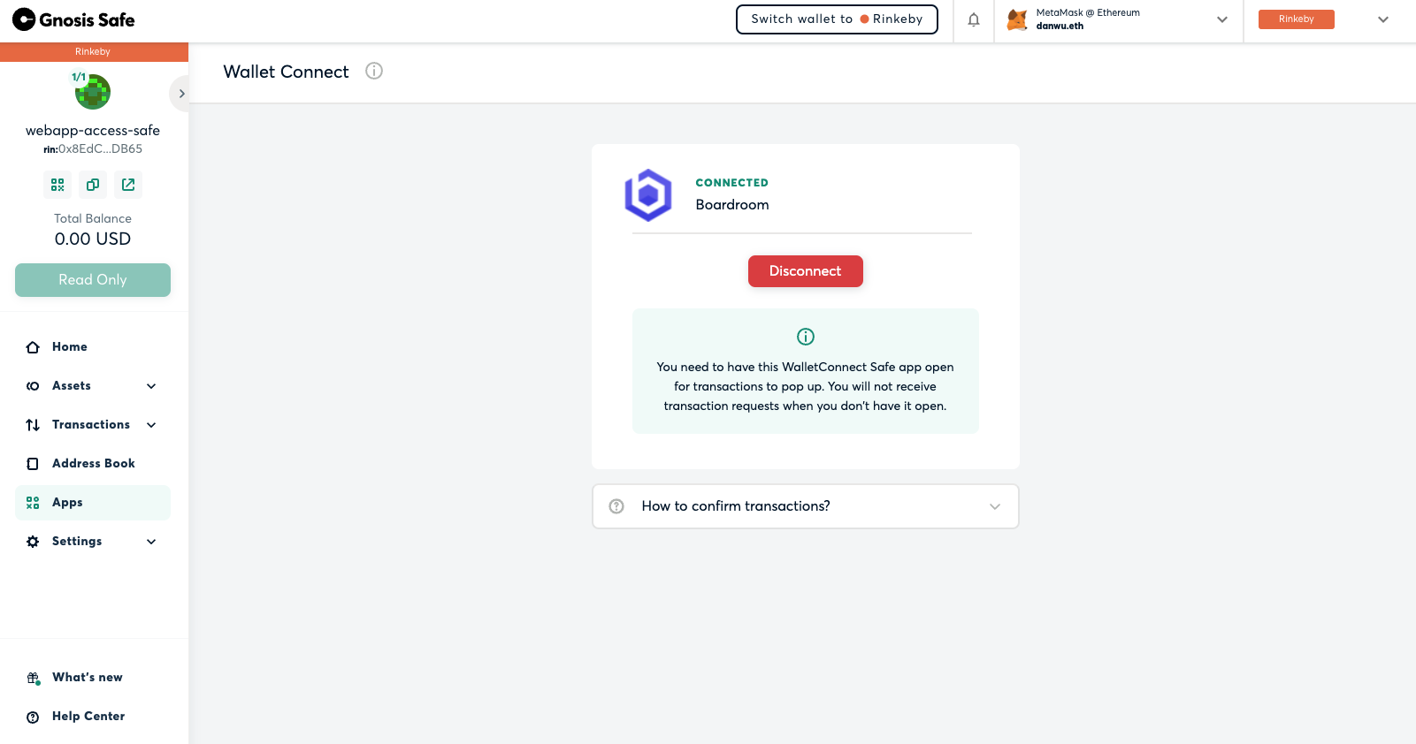
Task: Open the network selector chevron
Action: (x=1383, y=19)
